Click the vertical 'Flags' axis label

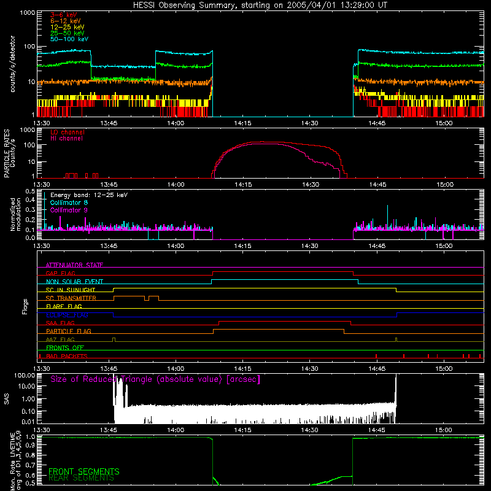click(x=25, y=306)
